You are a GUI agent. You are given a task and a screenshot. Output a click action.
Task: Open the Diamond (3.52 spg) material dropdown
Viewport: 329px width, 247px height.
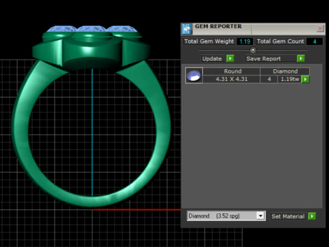260,215
